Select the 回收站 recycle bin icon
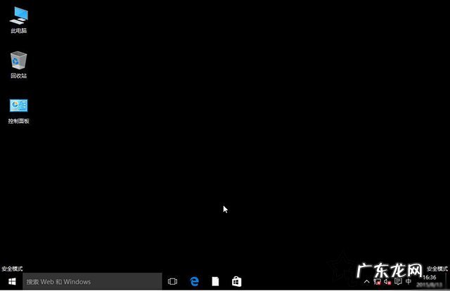The width and height of the screenshot is (450, 291). 19,65
